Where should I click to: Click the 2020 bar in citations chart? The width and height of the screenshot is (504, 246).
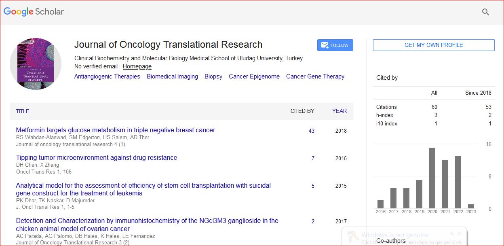coord(432,178)
